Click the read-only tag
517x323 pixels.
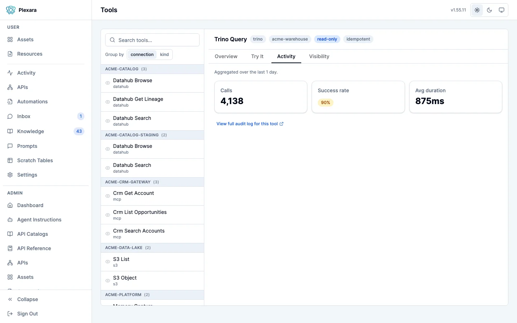coord(327,39)
